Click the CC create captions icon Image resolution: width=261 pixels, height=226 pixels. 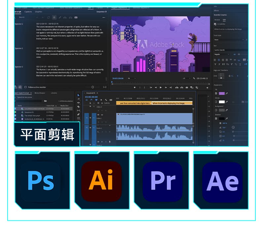coord(76,17)
